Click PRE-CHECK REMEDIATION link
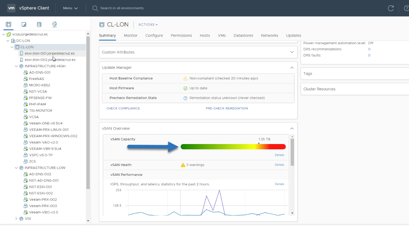 (227, 108)
